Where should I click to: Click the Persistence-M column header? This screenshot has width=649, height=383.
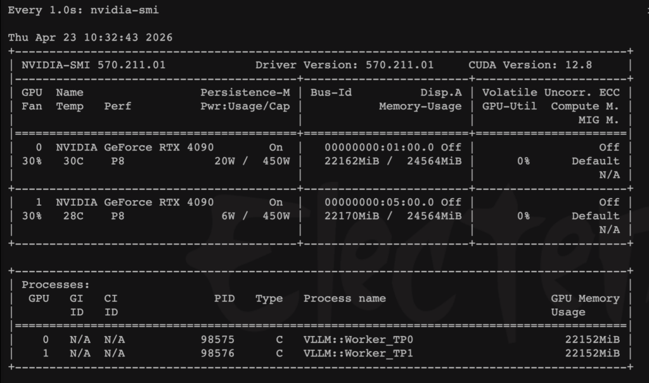(245, 92)
